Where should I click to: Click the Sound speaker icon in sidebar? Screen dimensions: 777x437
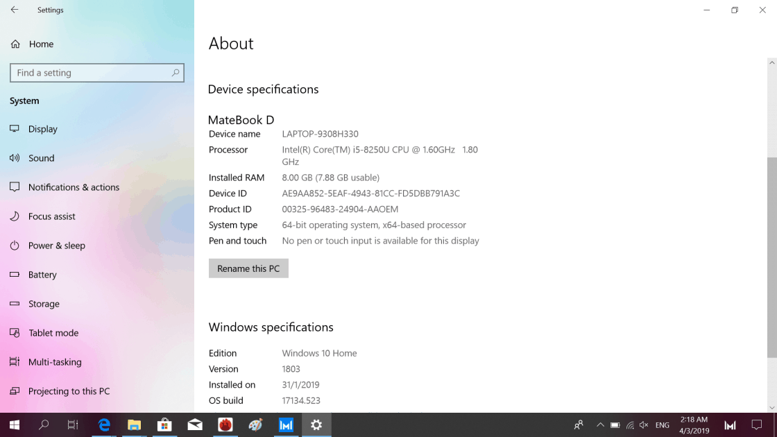tap(15, 158)
